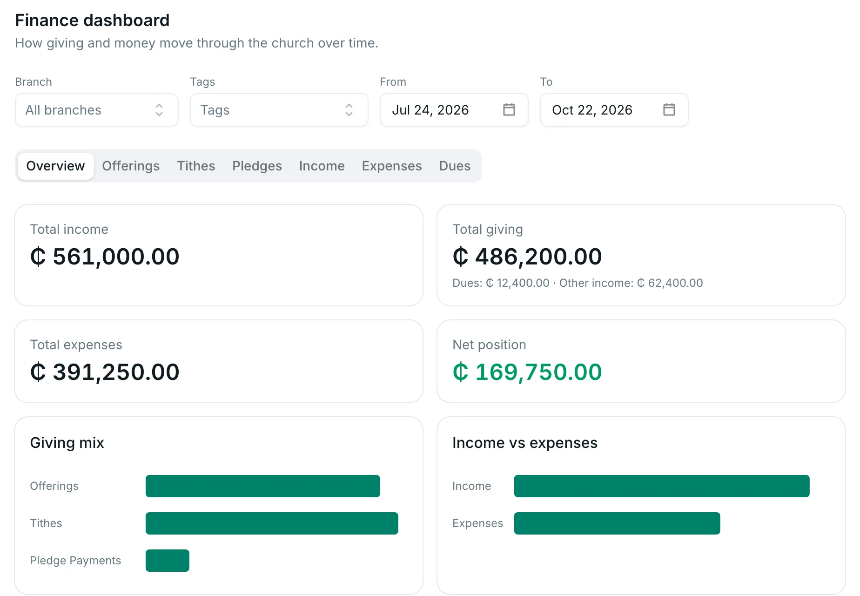This screenshot has width=860, height=596.
Task: Select the Overview tab
Action: 56,166
